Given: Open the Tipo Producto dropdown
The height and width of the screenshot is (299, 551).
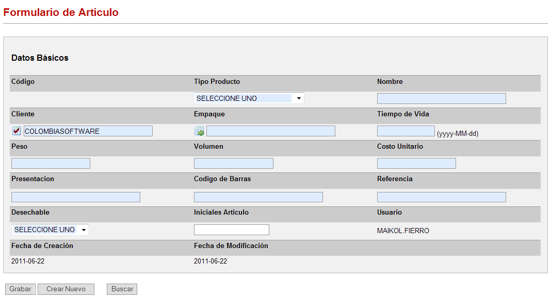Looking at the screenshot, I should [249, 98].
